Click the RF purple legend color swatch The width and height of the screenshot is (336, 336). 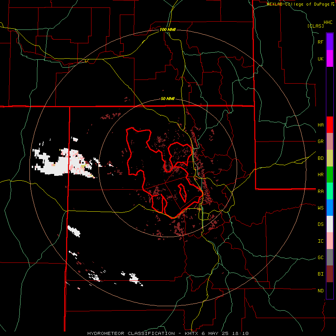(330, 42)
